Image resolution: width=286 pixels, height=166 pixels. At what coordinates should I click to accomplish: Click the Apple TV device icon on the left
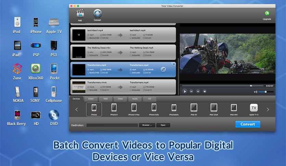point(54,22)
